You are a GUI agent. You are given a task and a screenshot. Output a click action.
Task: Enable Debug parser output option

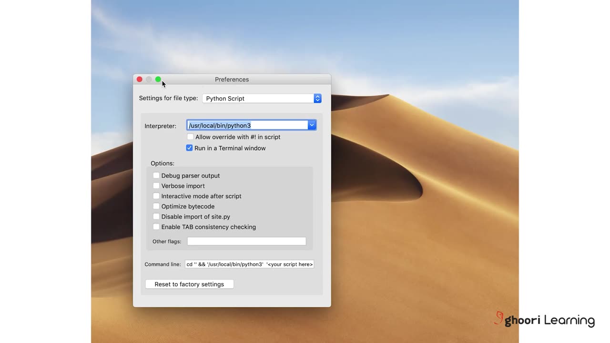pos(156,176)
